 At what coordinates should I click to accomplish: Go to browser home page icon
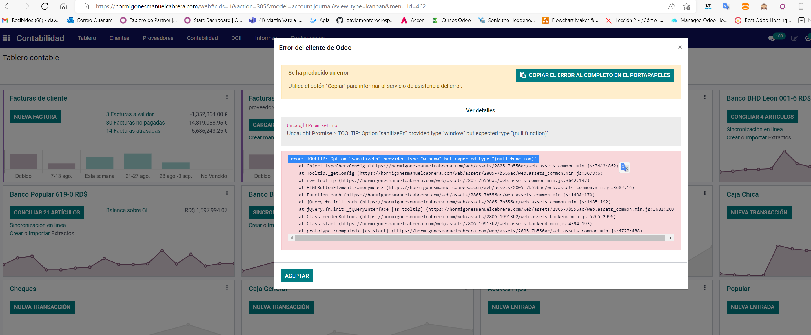coord(63,6)
